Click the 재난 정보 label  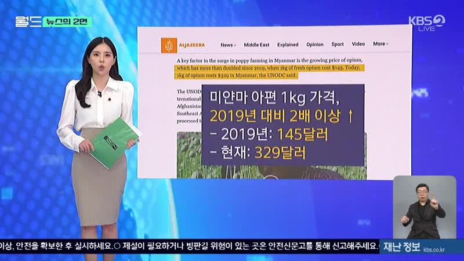tap(401, 246)
